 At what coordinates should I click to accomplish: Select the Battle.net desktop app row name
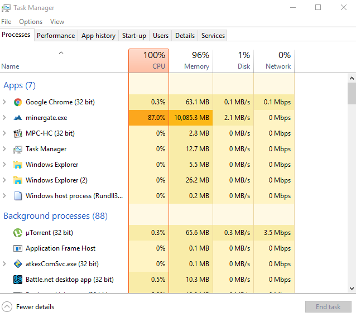(x=70, y=280)
